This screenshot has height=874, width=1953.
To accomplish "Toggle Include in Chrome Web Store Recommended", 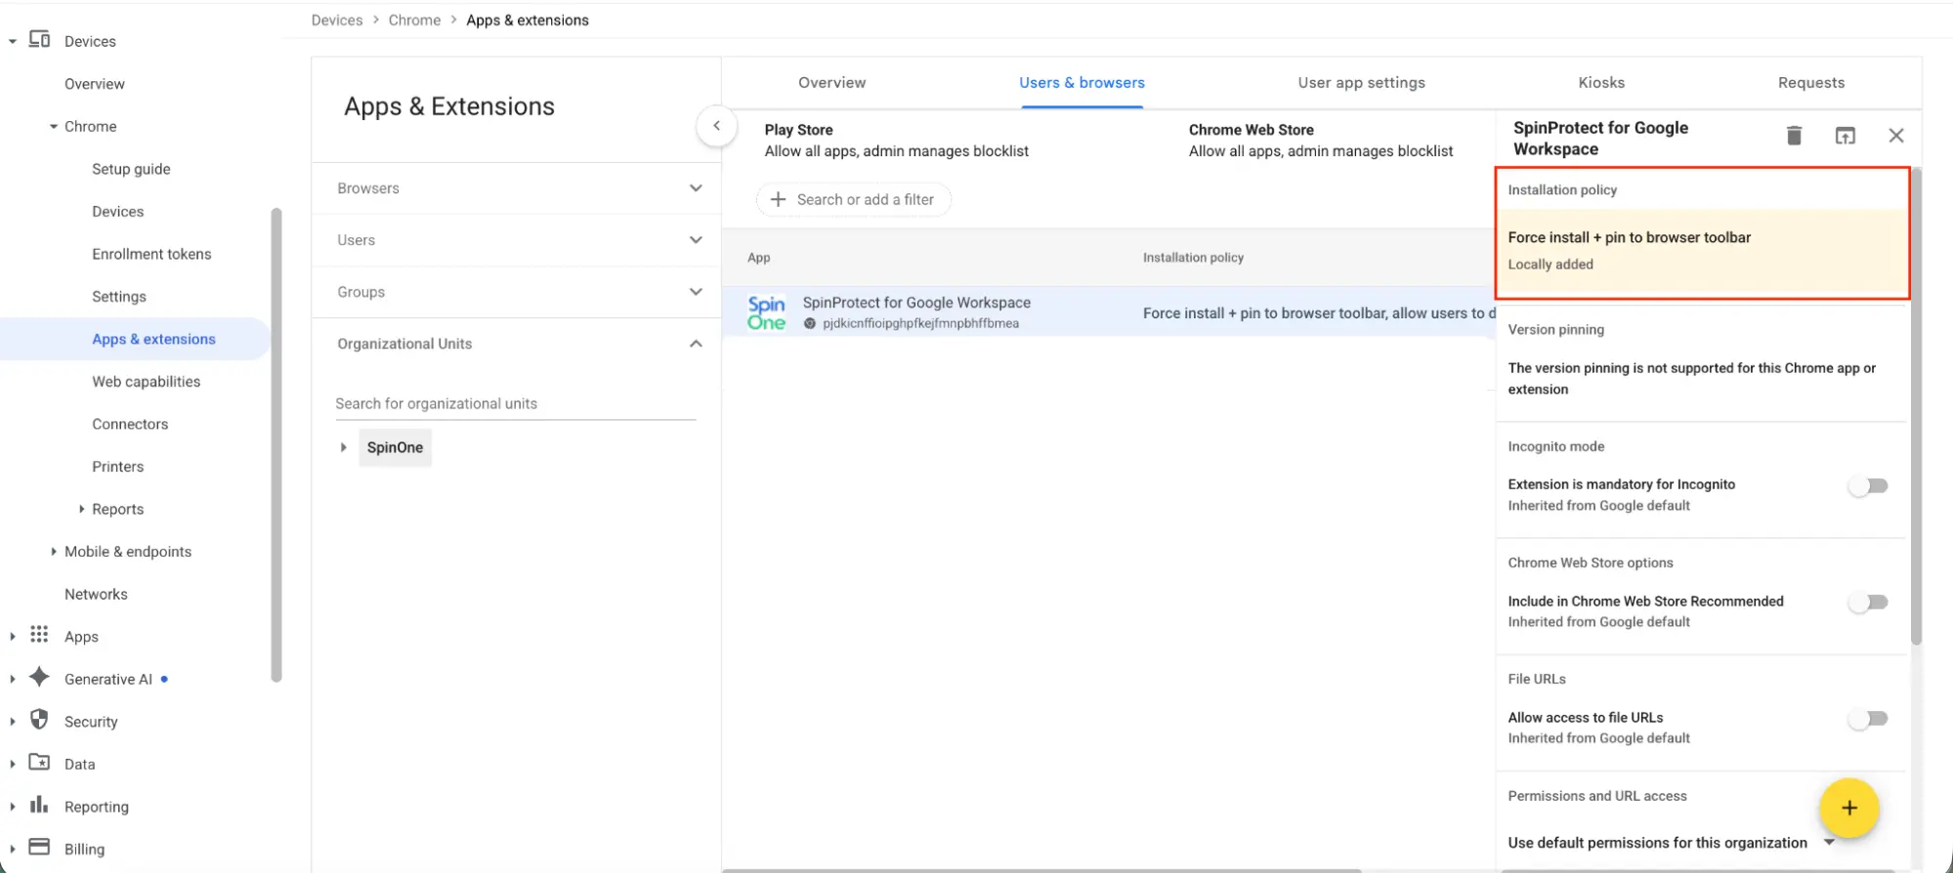I will 1868,603.
